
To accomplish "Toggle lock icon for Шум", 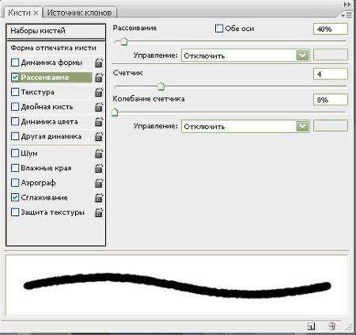I will [99, 154].
